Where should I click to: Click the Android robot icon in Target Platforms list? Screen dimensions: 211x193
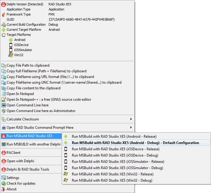coord(11,40)
